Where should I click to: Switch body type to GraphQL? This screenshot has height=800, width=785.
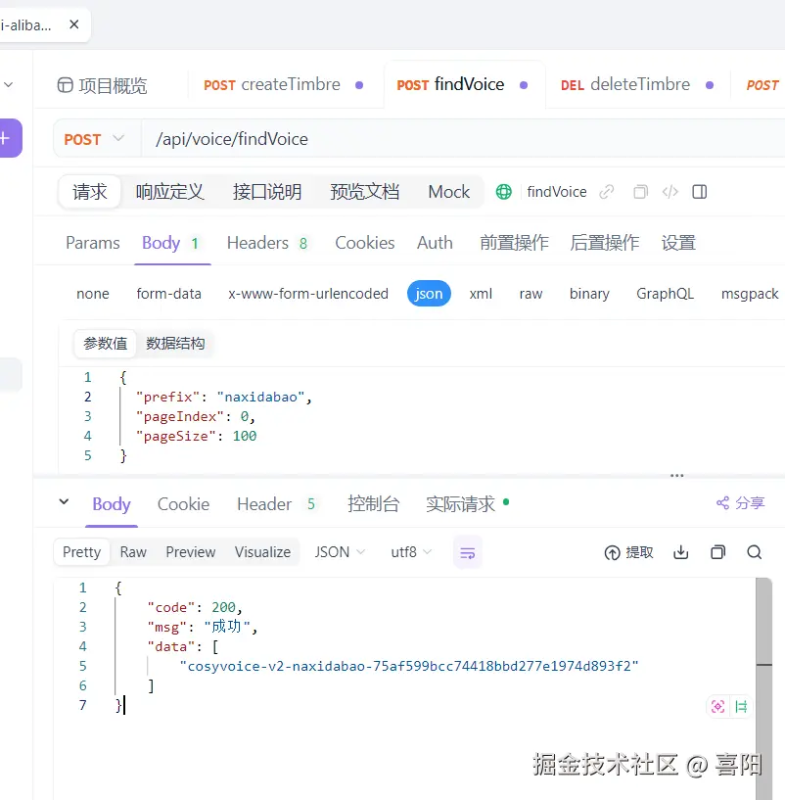(x=666, y=293)
